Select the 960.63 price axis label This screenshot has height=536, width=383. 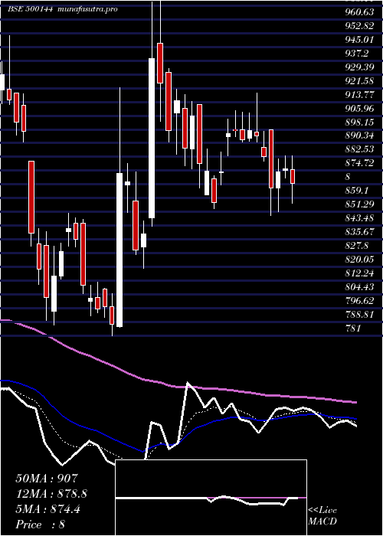(x=359, y=12)
